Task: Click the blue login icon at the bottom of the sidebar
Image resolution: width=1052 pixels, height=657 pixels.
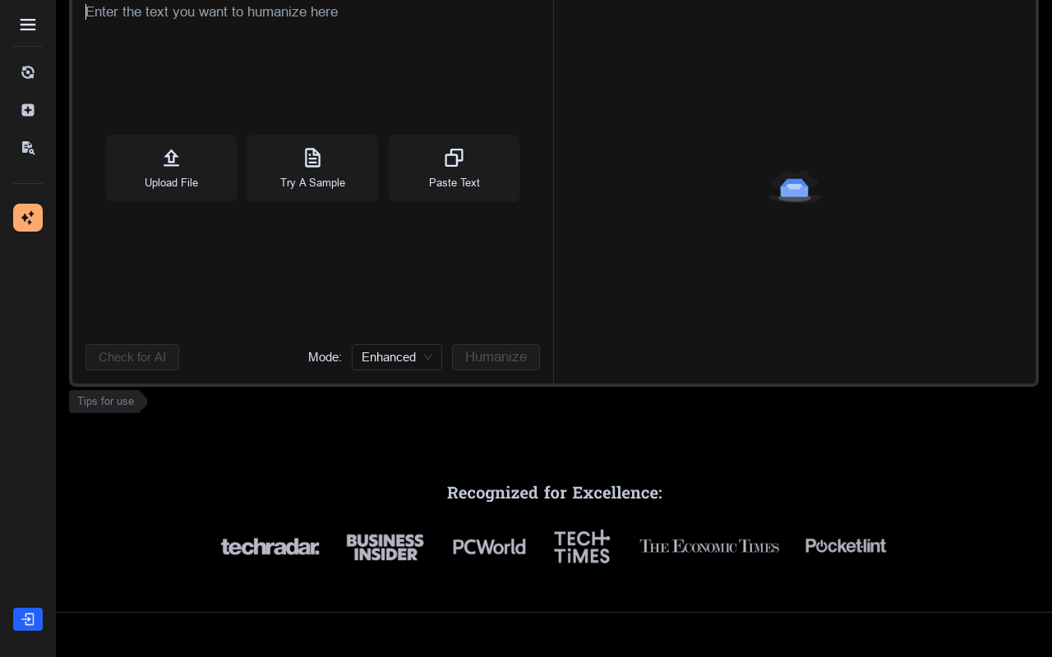Action: point(28,619)
